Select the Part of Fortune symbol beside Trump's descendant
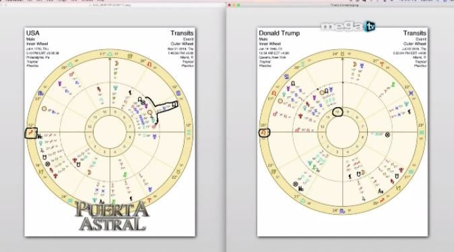Viewport: 454px width, 252px height. point(387,134)
